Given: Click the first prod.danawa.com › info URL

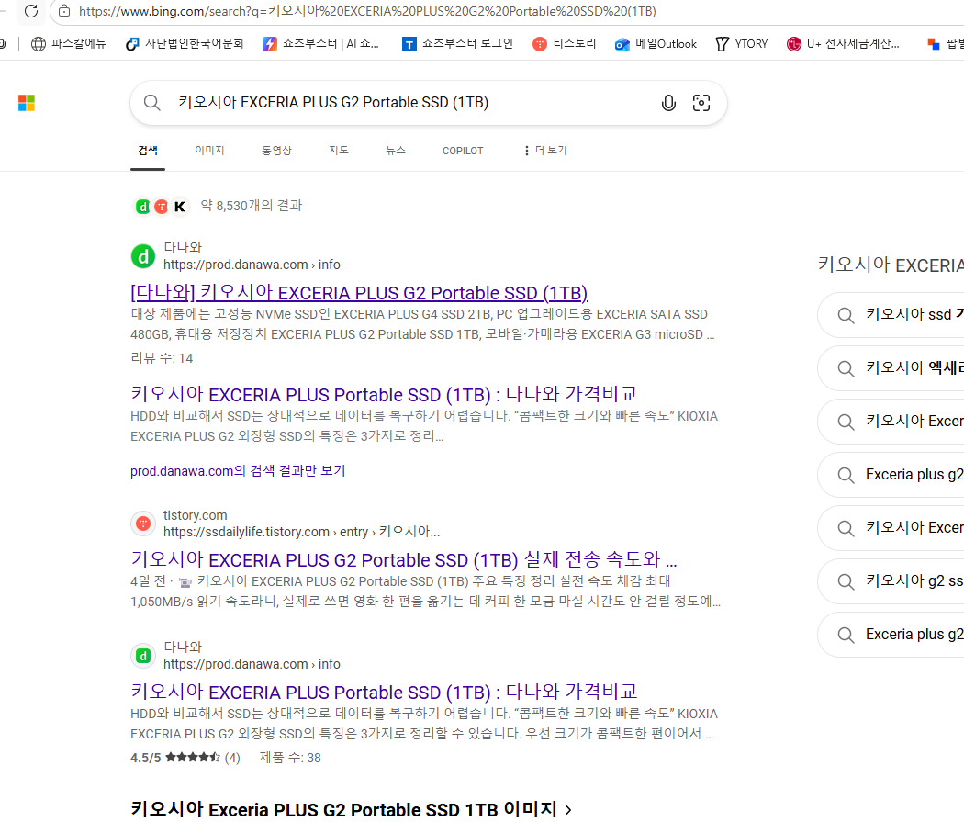Looking at the screenshot, I should click(x=252, y=265).
